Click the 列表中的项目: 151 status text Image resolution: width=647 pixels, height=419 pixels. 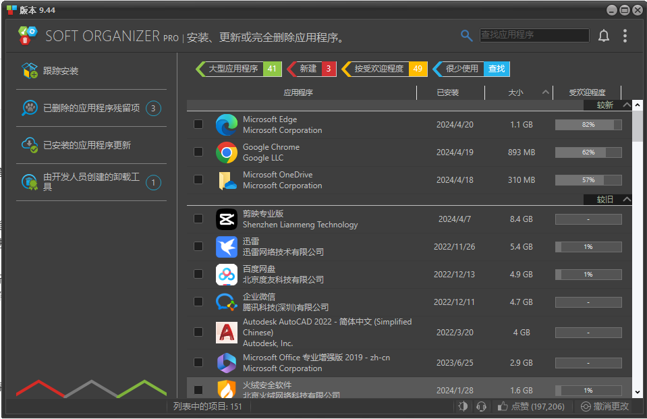point(208,407)
